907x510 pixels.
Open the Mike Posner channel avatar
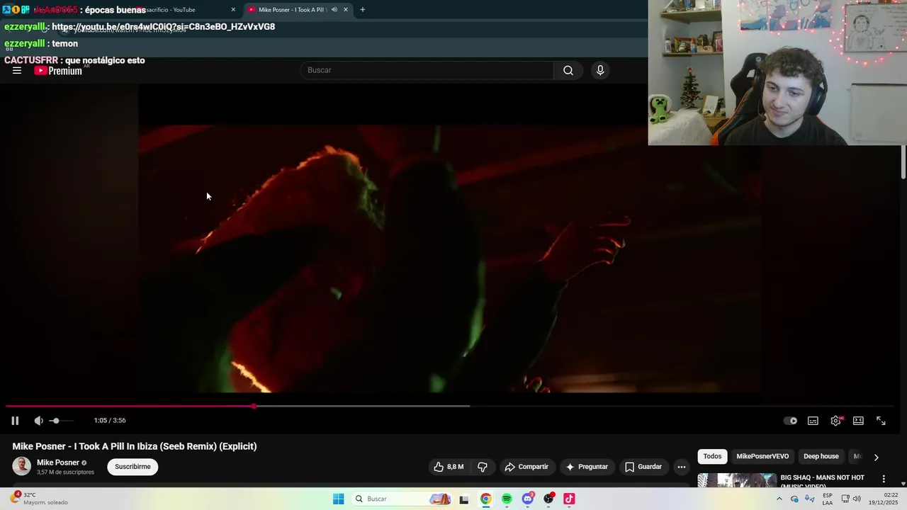click(22, 466)
